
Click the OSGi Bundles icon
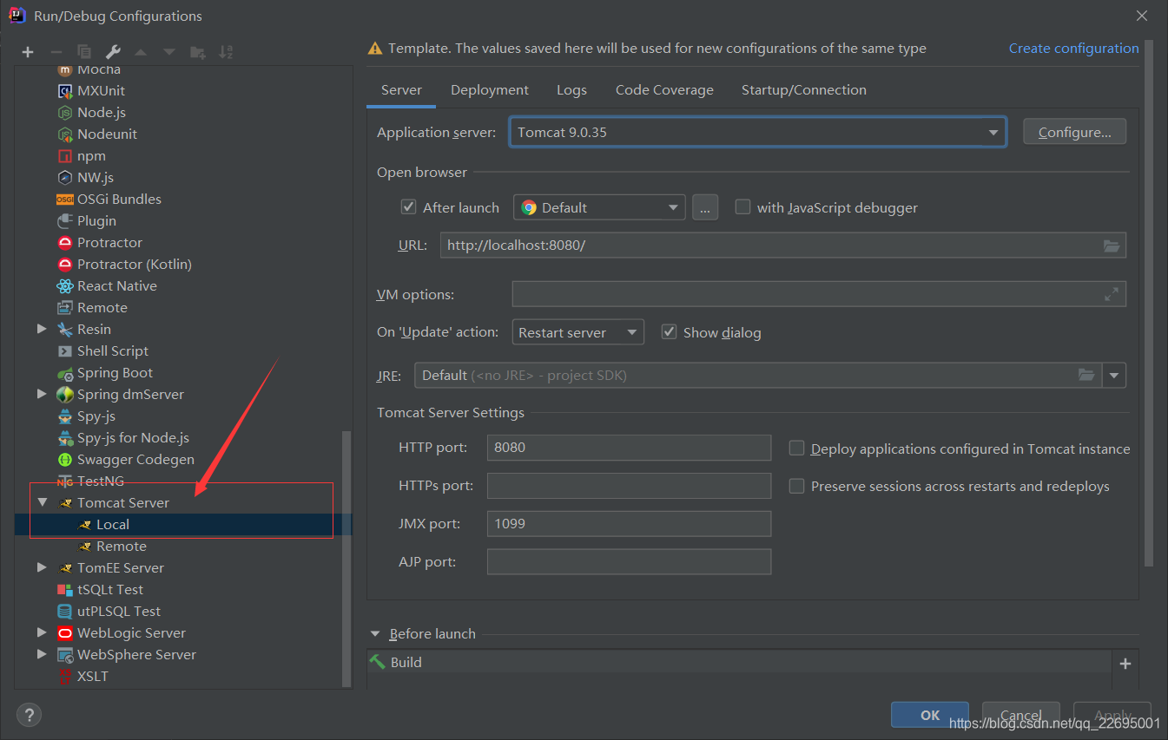tap(65, 199)
